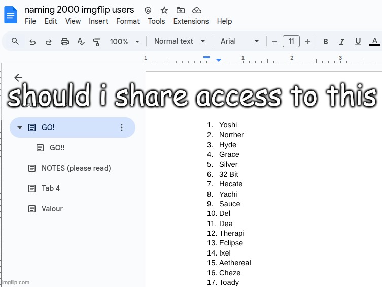This screenshot has width=382, height=287.
Task: Open the Arial font dropdown
Action: tap(239, 41)
